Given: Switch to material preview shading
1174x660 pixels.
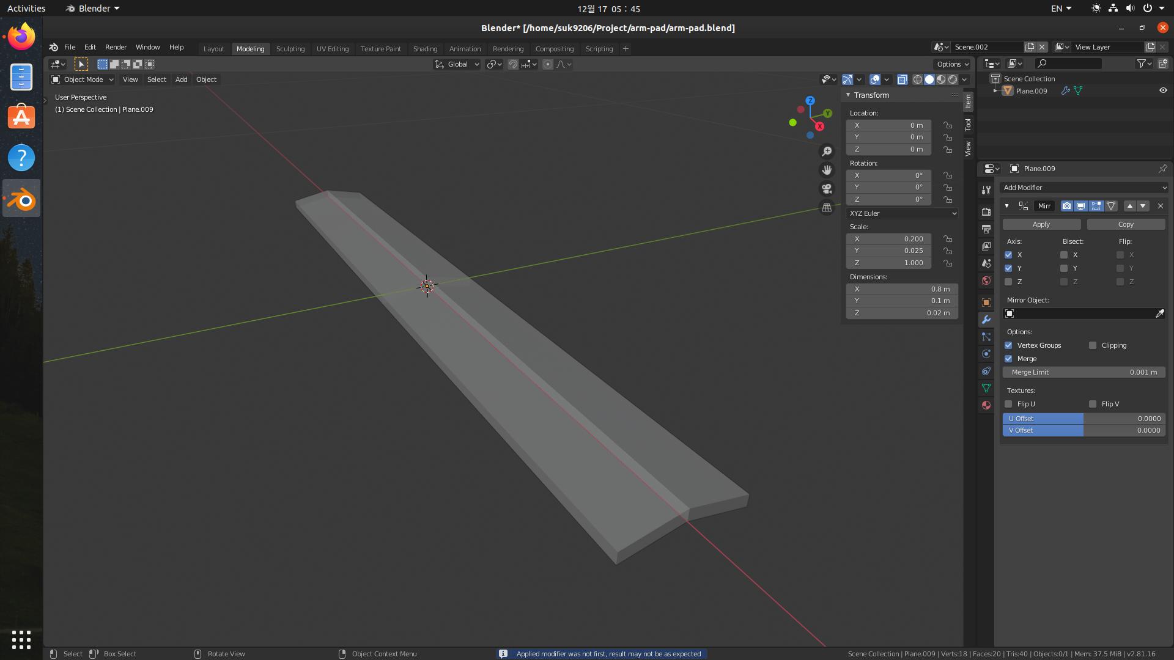Looking at the screenshot, I should coord(941,79).
